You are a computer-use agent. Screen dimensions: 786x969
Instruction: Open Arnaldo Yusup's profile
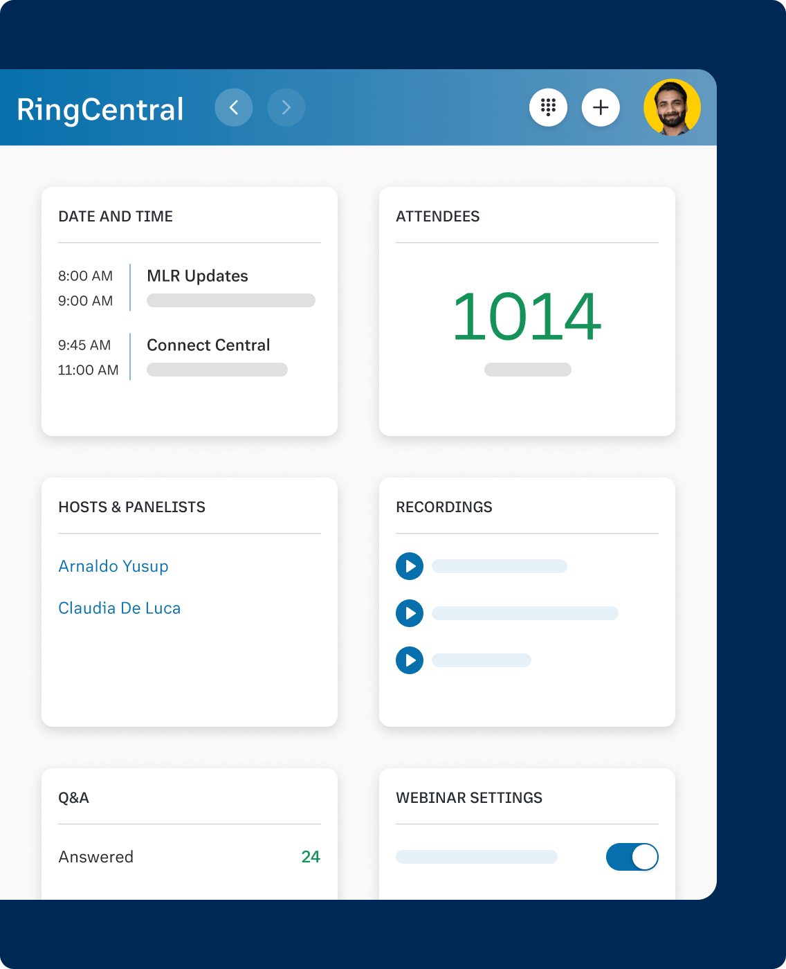[113, 566]
